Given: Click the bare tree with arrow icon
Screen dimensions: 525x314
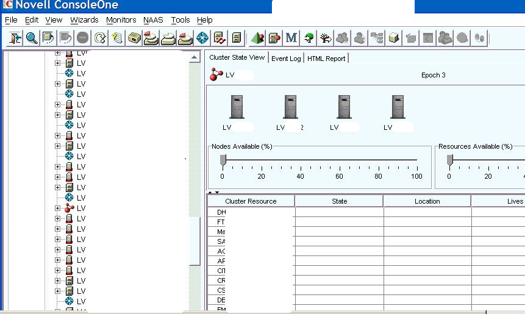Looking at the screenshot, I should pos(326,38).
